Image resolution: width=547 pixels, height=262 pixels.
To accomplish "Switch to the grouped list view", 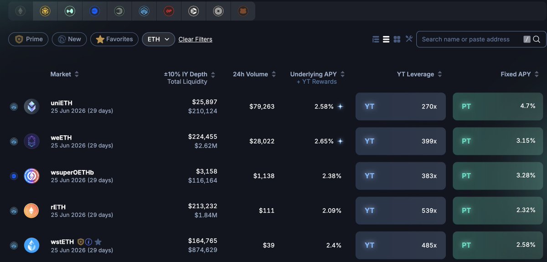I will click(x=376, y=39).
